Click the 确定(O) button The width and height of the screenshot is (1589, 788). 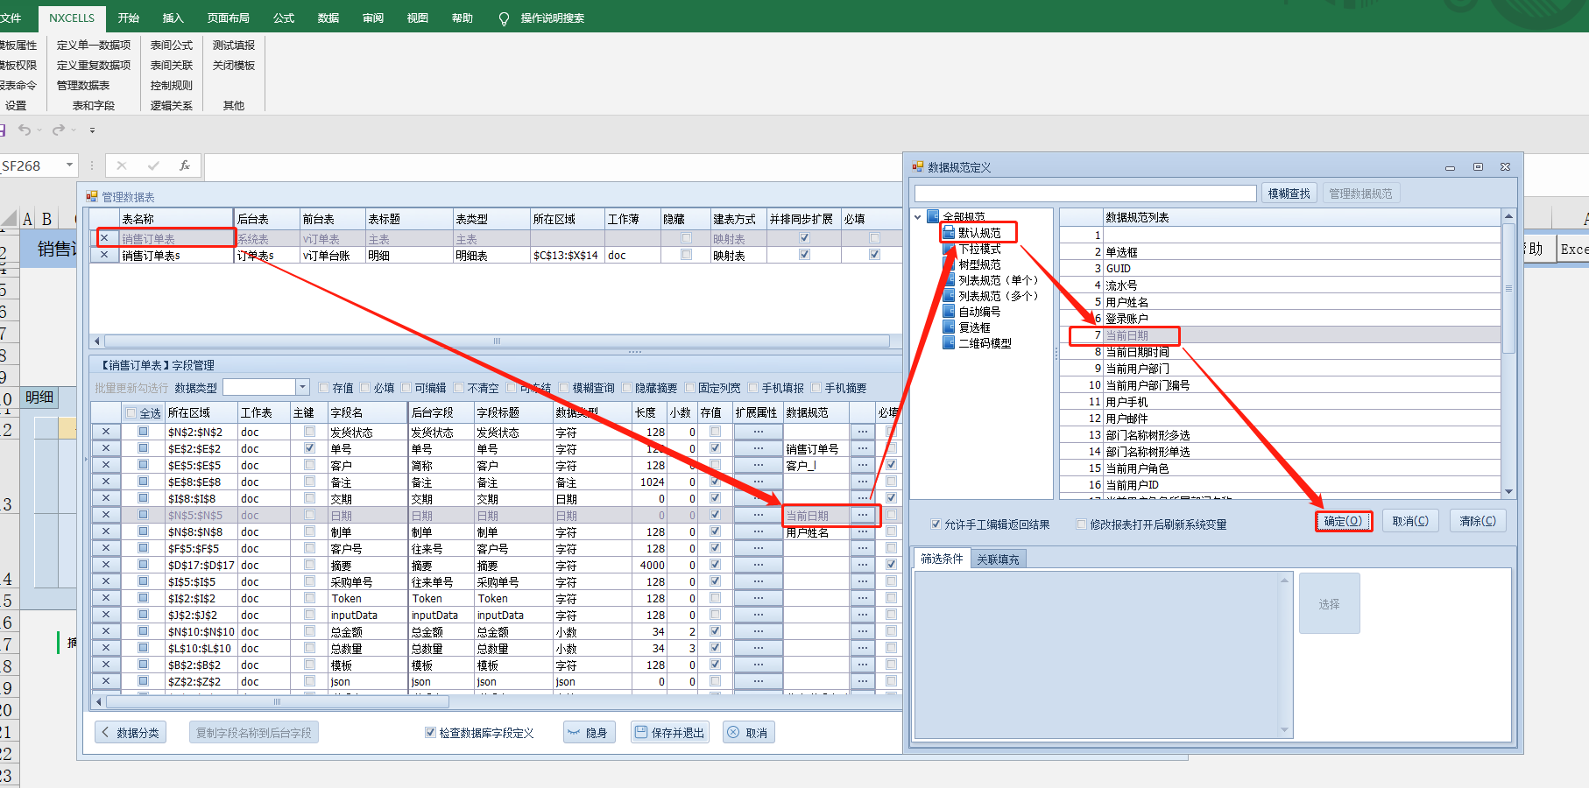click(x=1343, y=521)
